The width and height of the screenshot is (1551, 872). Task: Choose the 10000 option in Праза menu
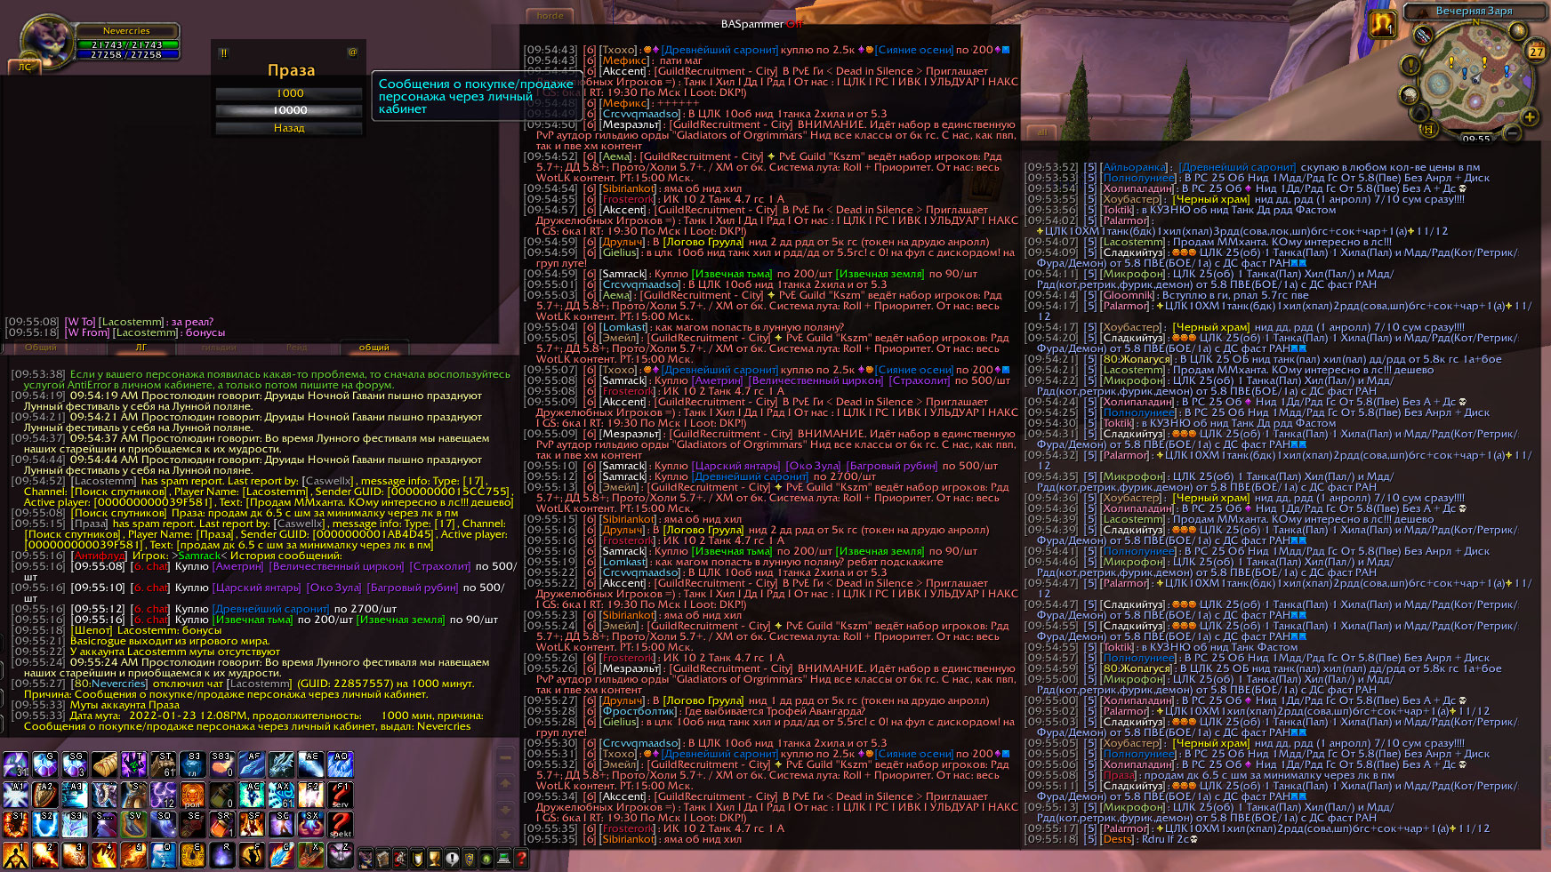[x=290, y=110]
